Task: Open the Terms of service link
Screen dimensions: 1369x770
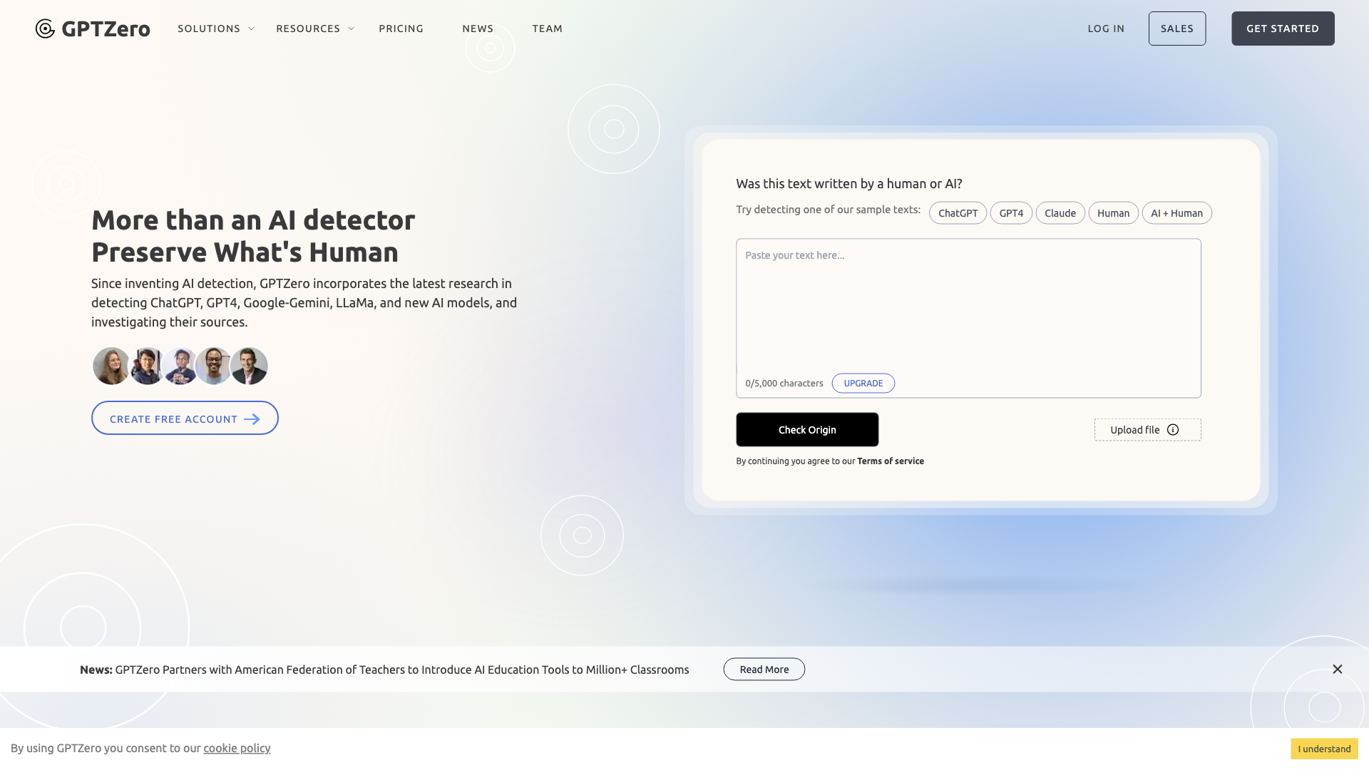Action: click(x=891, y=461)
